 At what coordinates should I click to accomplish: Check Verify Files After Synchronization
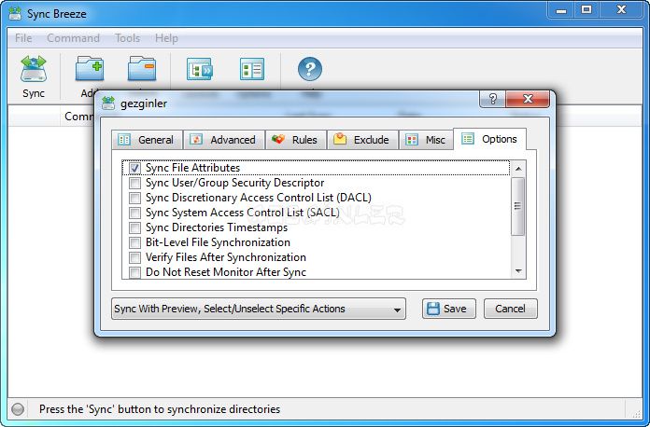pos(134,257)
